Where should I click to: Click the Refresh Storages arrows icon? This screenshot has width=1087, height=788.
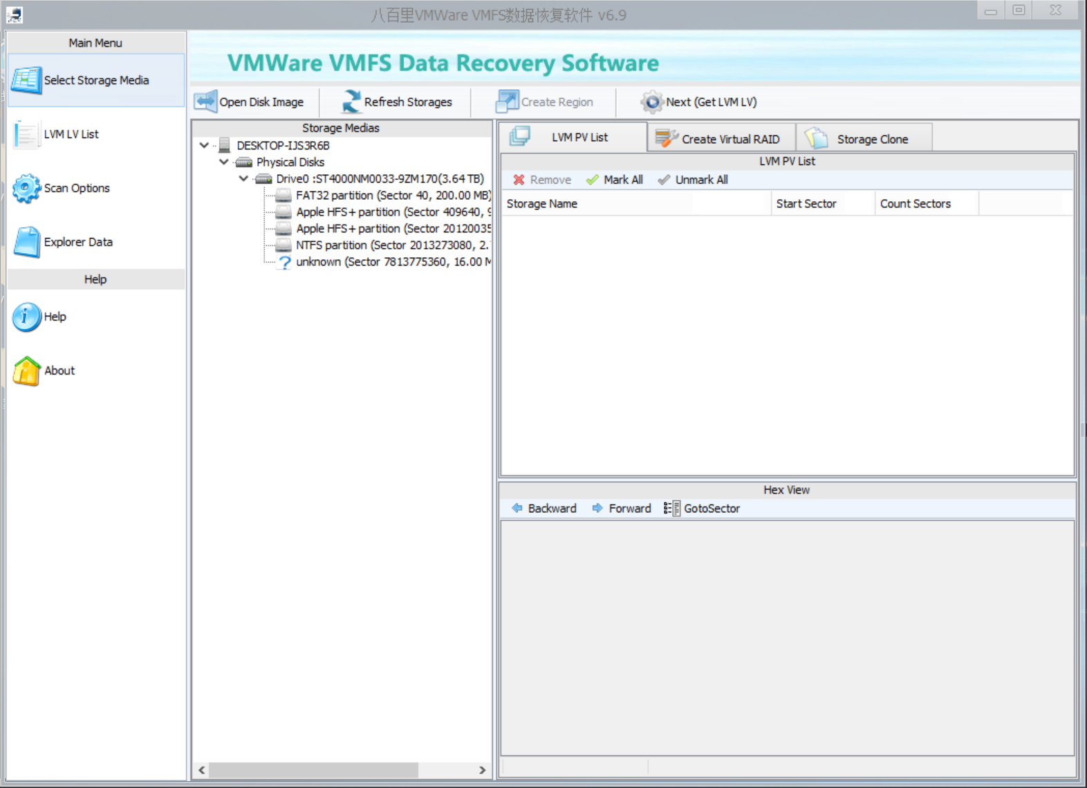pyautogui.click(x=351, y=102)
